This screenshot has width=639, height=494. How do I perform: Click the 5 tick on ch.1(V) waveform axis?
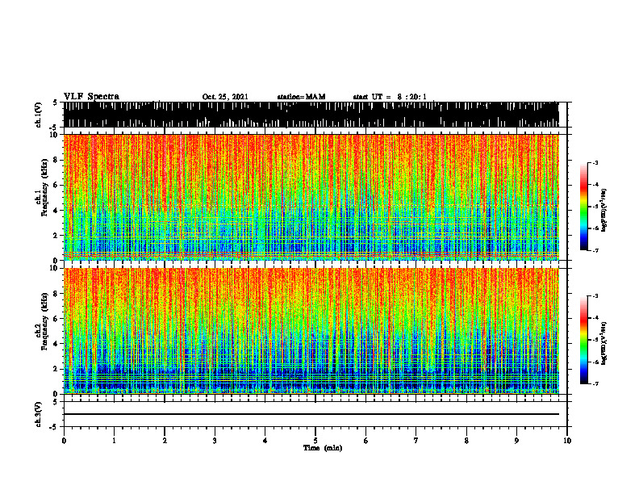click(56, 103)
